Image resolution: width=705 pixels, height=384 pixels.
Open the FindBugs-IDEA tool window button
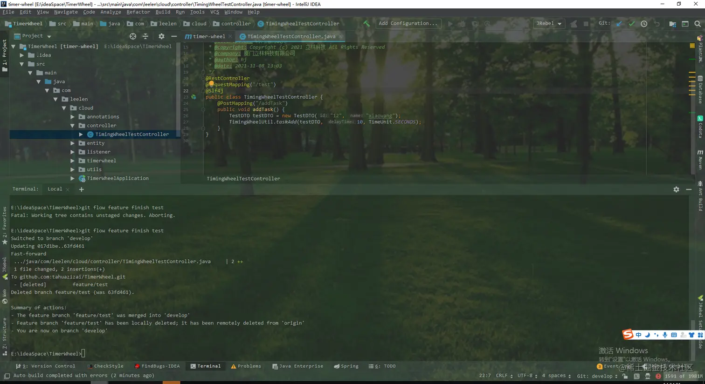click(x=157, y=366)
